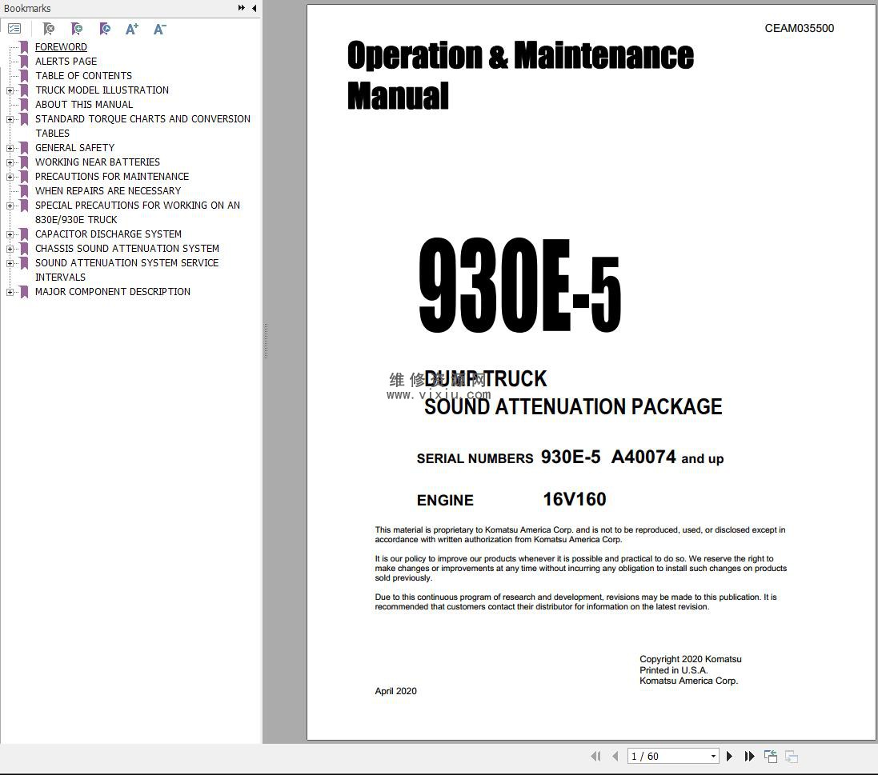
Task: Jump to the last page
Action: (749, 756)
